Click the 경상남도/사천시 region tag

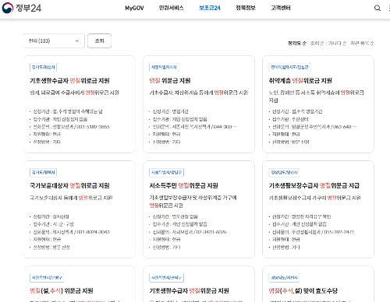284,277
